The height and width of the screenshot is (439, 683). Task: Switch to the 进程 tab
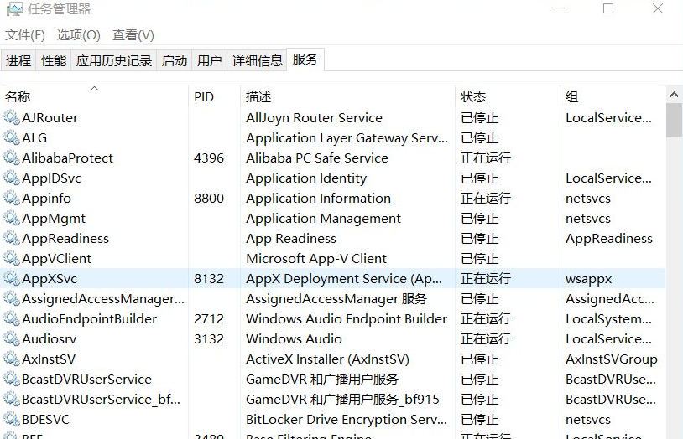18,61
